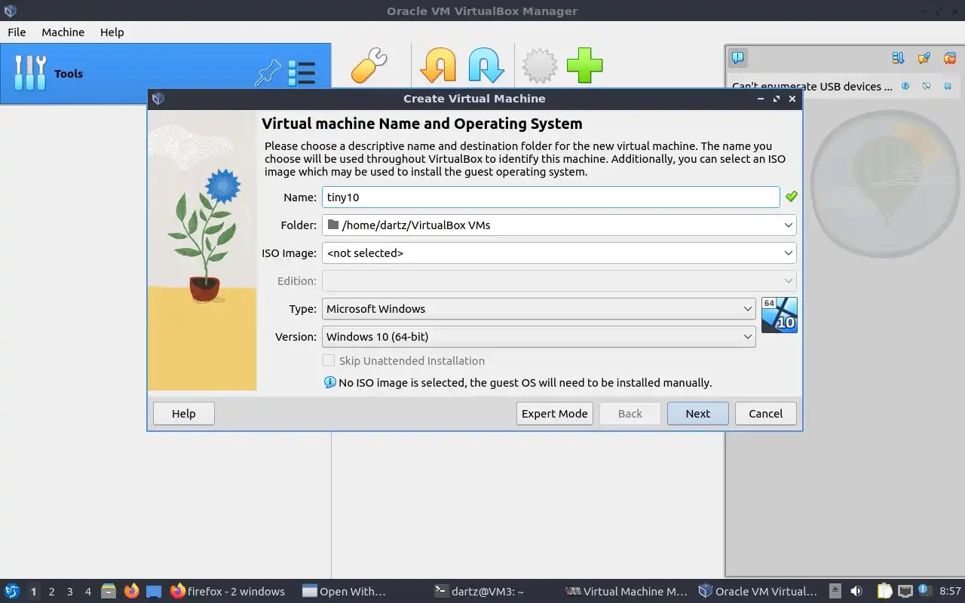Open the File menu
Image resolution: width=965 pixels, height=603 pixels.
coord(17,32)
